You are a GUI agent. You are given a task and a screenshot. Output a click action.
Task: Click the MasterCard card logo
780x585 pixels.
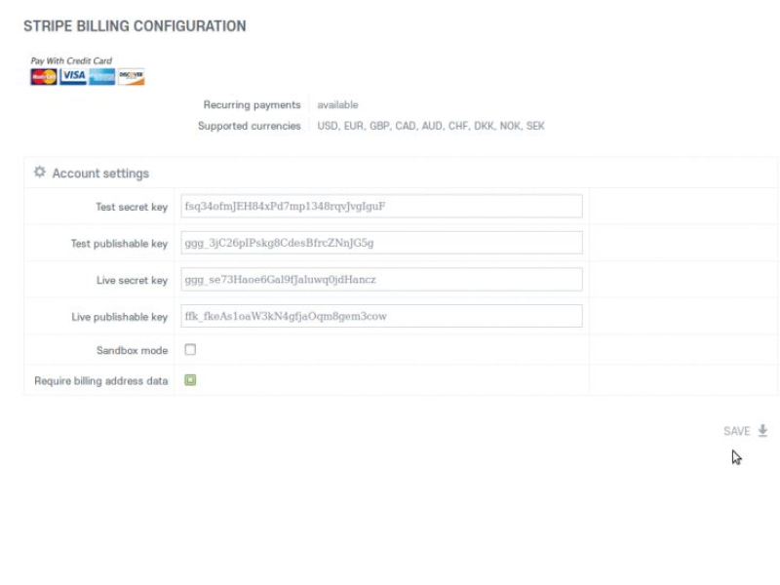pyautogui.click(x=44, y=77)
